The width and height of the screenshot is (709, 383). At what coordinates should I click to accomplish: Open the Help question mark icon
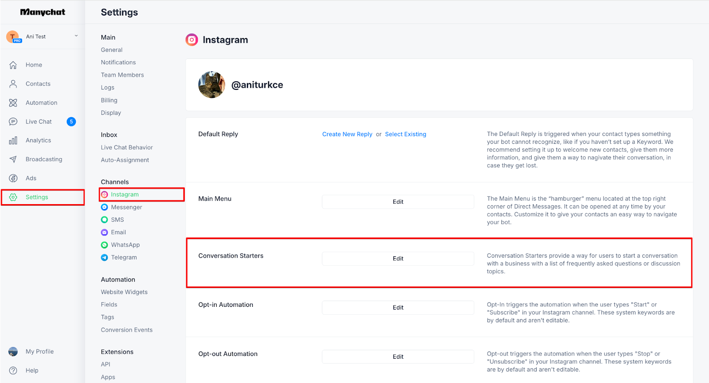pos(13,371)
